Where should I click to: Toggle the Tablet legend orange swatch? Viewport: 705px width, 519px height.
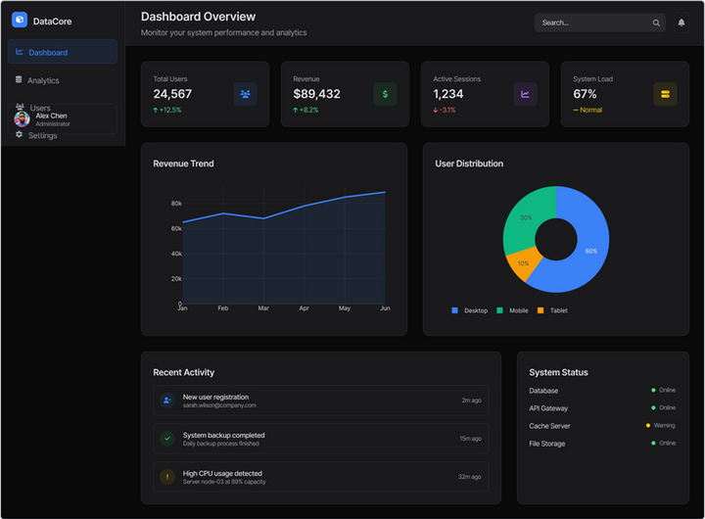(x=540, y=310)
